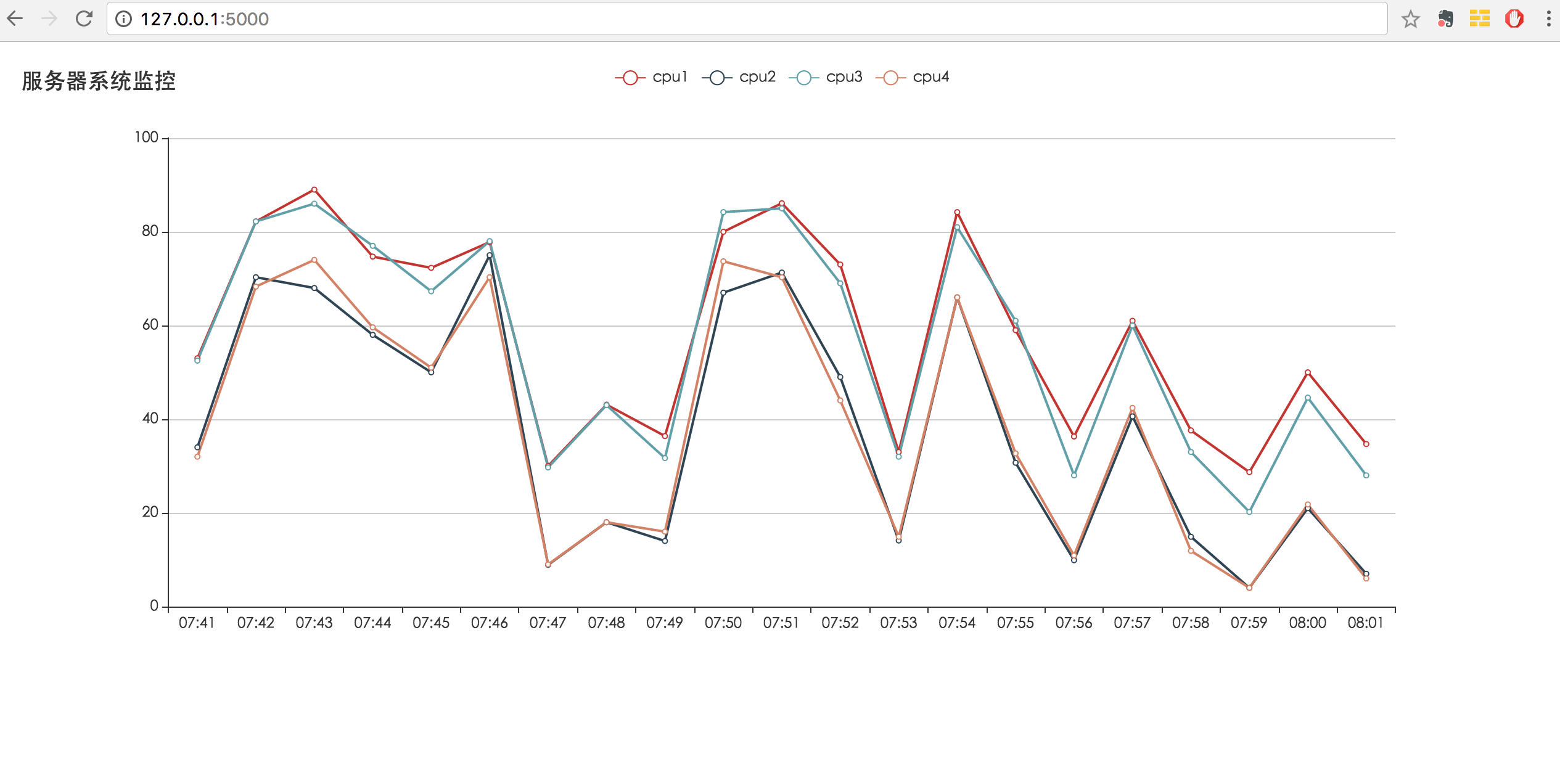
Task: Reload the page with refresh icon
Action: [84, 19]
